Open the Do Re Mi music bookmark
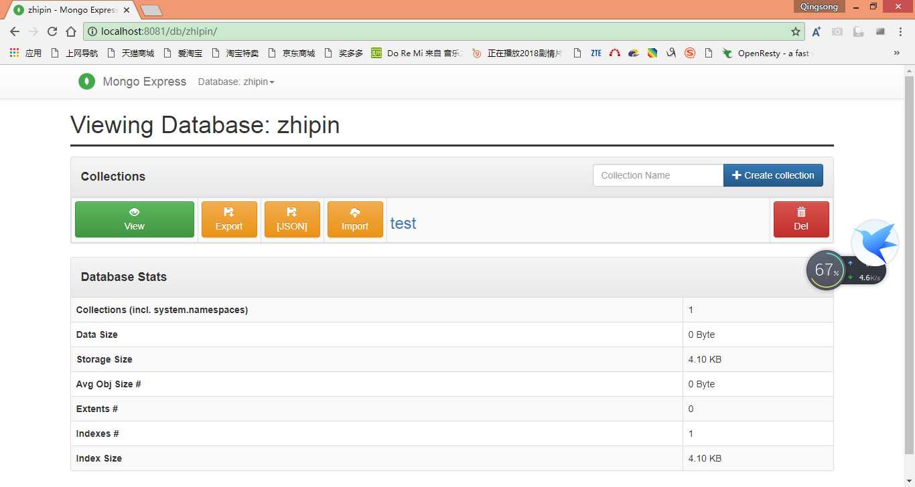The image size is (915, 487). tap(417, 53)
